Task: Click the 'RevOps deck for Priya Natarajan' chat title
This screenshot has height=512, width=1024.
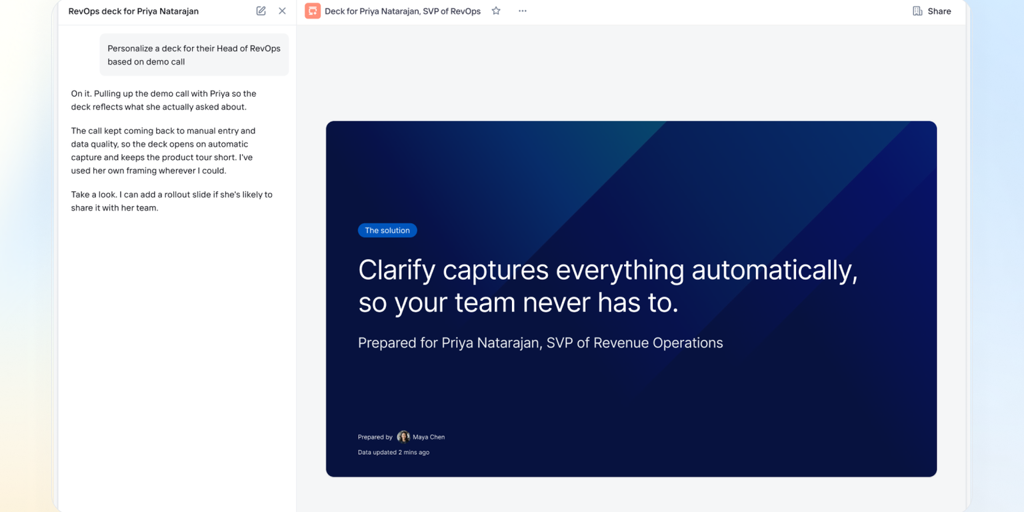Action: [x=133, y=11]
